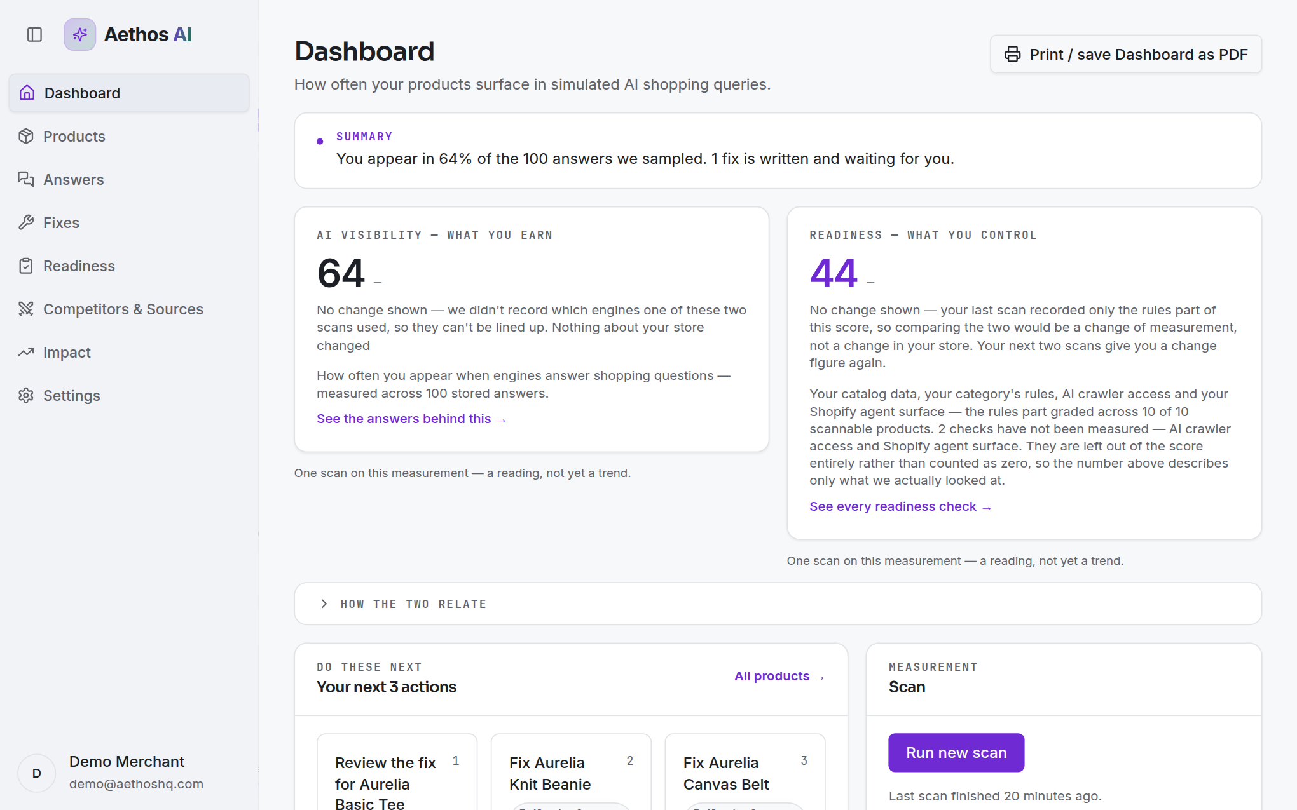Click the Summary sentence about 64% of answers
Viewport: 1297px width, 810px height.
pyautogui.click(x=645, y=159)
